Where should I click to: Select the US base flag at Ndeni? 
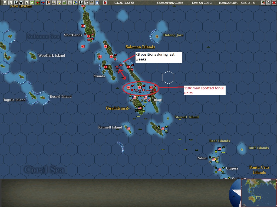click(x=214, y=159)
